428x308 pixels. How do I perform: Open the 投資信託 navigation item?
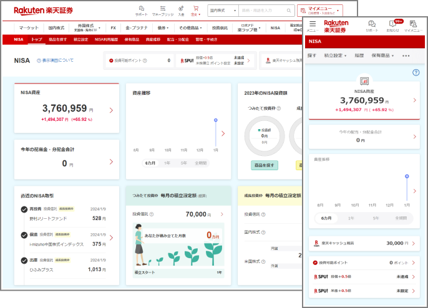(220, 28)
